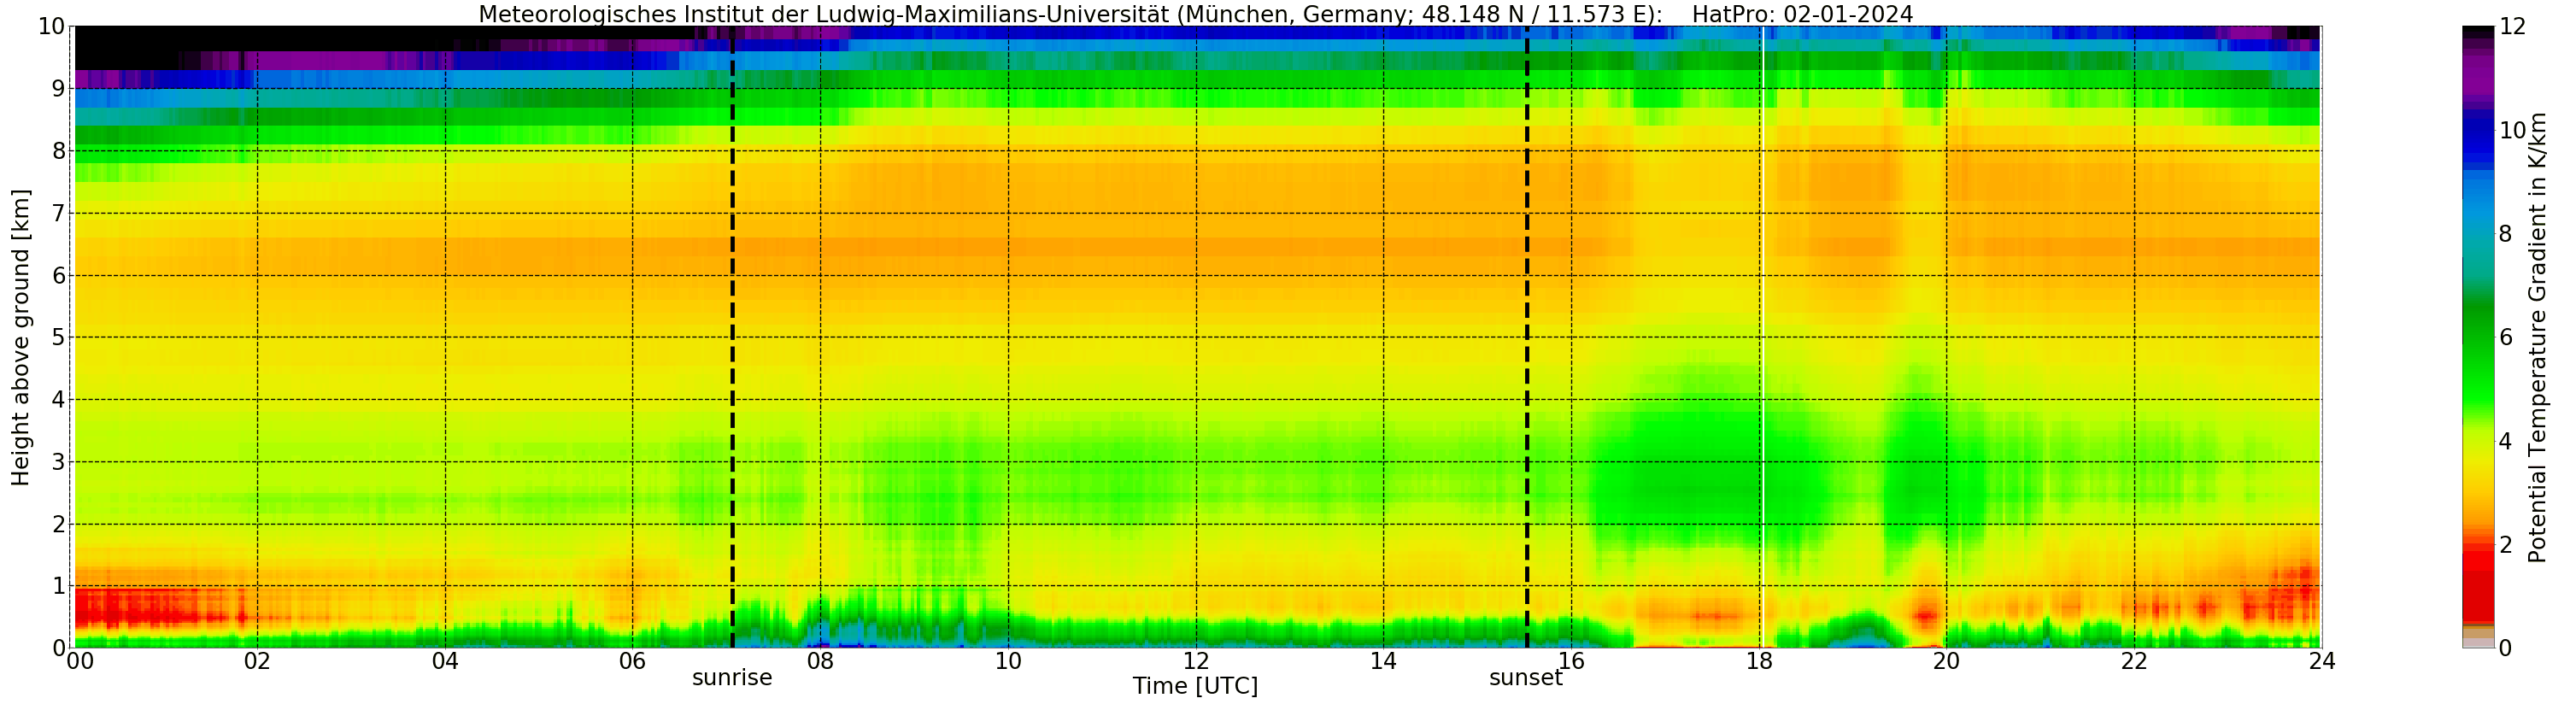Select the '24' tick on the time axis
Image resolution: width=2576 pixels, height=704 pixels.
tap(2321, 661)
